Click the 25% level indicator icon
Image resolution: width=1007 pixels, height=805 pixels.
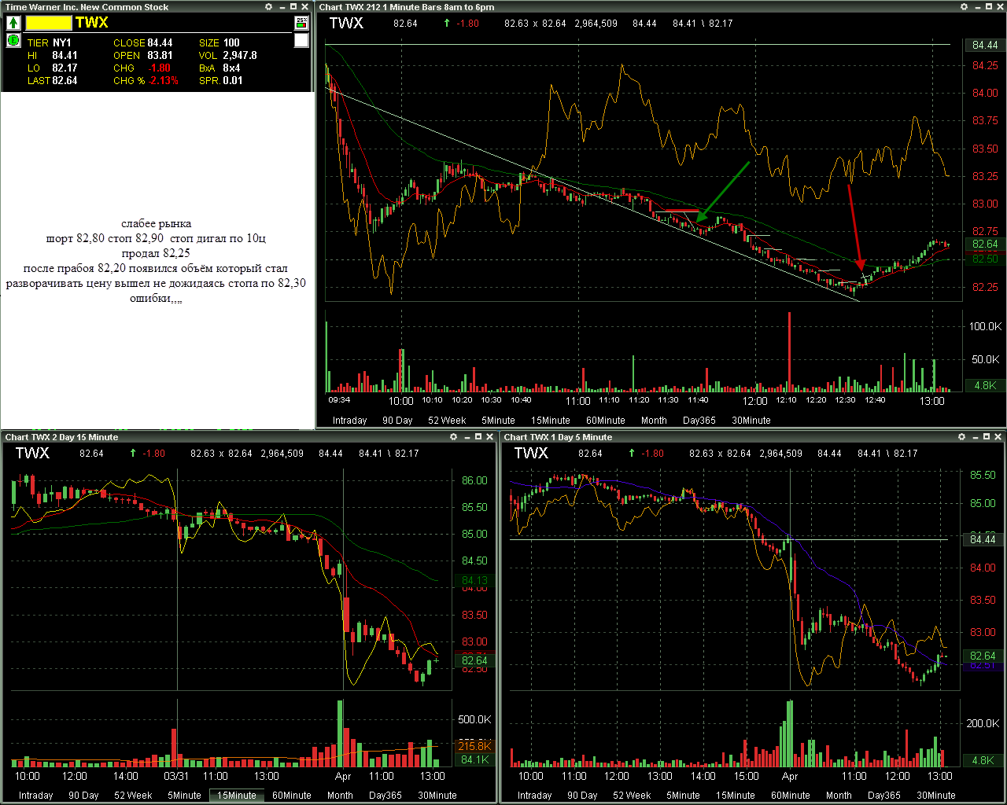point(301,23)
